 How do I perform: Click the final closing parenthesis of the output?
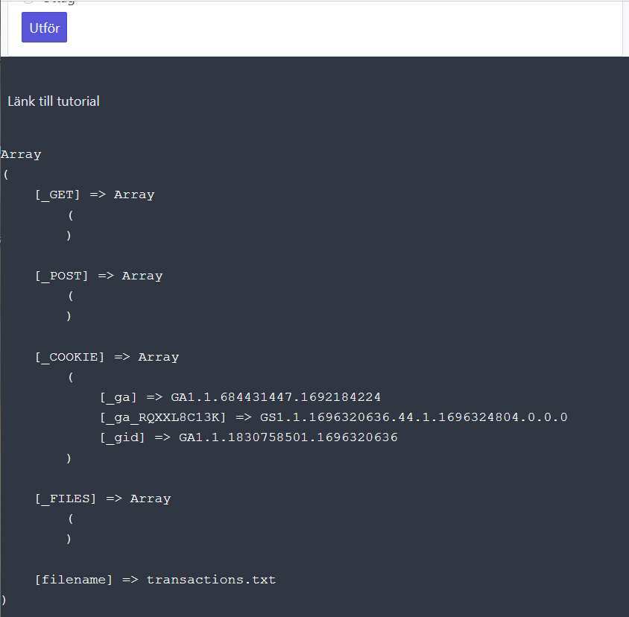pyautogui.click(x=4, y=600)
